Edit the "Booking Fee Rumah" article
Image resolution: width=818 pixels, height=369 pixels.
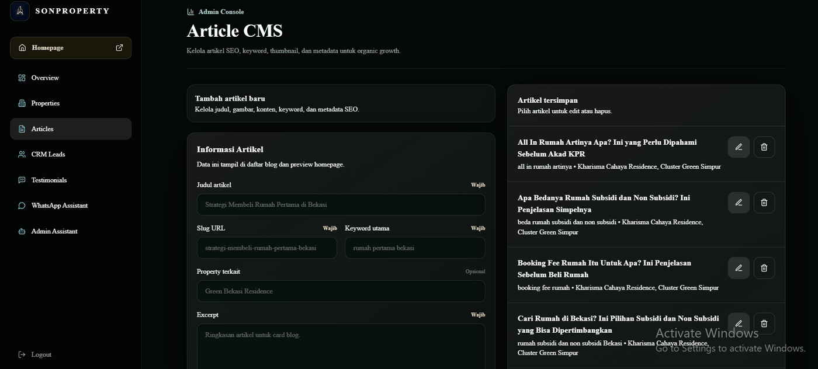point(739,268)
